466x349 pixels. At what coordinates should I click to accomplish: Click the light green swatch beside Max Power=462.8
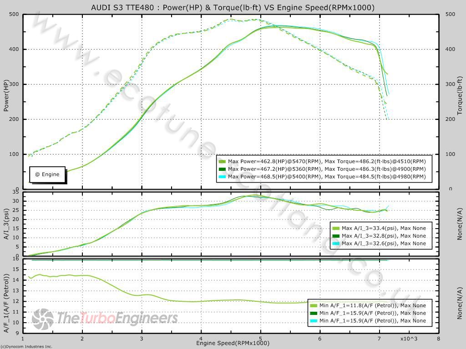[222, 162]
